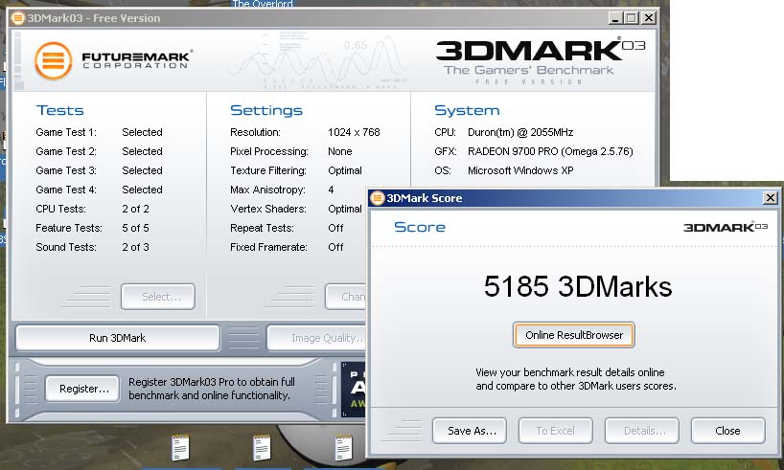Click the Settings section heading
Screen dimensions: 784x470
click(266, 110)
